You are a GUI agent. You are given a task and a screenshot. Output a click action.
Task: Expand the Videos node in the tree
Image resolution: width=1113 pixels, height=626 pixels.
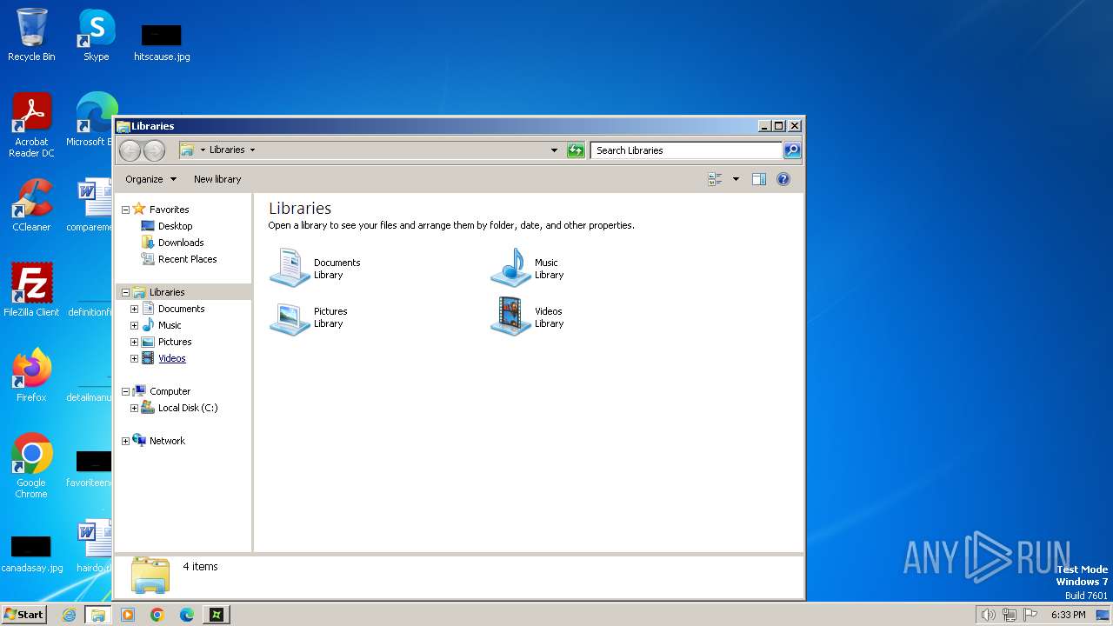click(x=134, y=358)
